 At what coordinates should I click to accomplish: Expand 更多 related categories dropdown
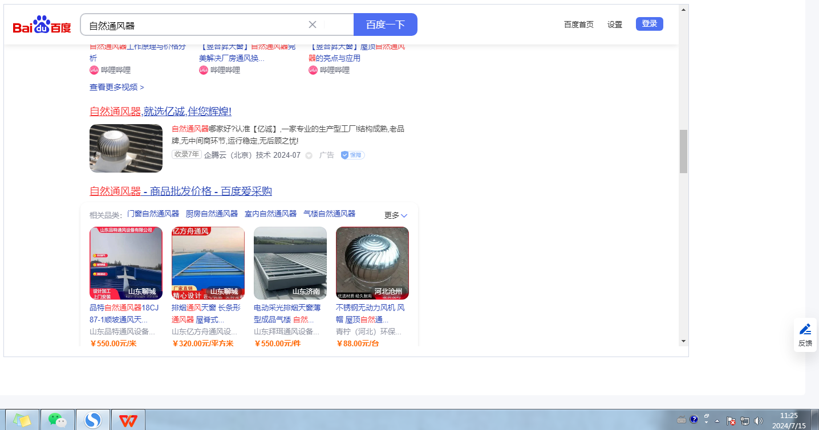click(396, 215)
